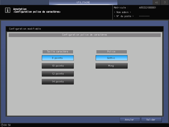
Task: Click the information icon beside Annotation
Action: (8, 10)
